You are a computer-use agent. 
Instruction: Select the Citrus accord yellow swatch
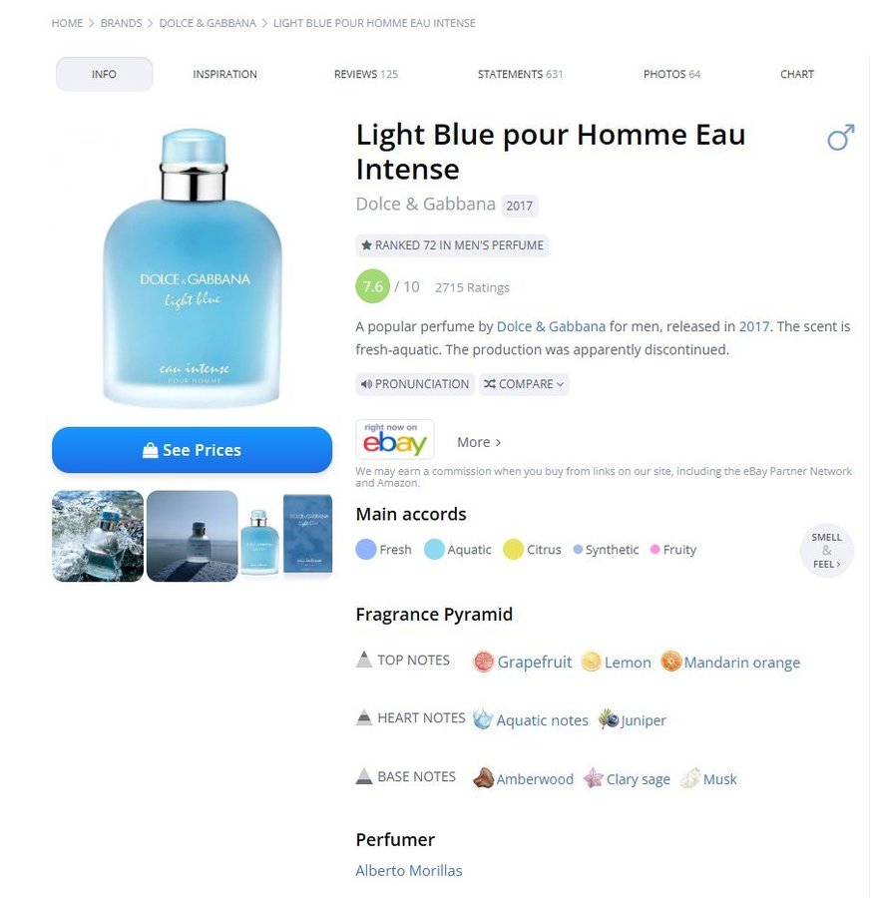pos(513,549)
